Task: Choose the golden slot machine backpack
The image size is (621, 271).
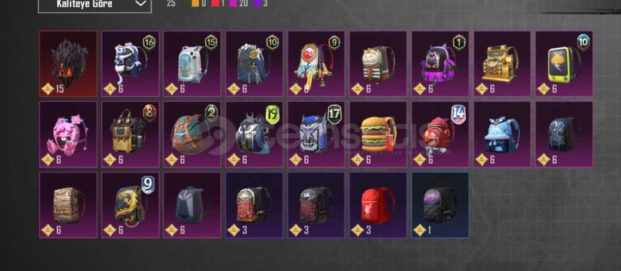Action: coord(502,64)
